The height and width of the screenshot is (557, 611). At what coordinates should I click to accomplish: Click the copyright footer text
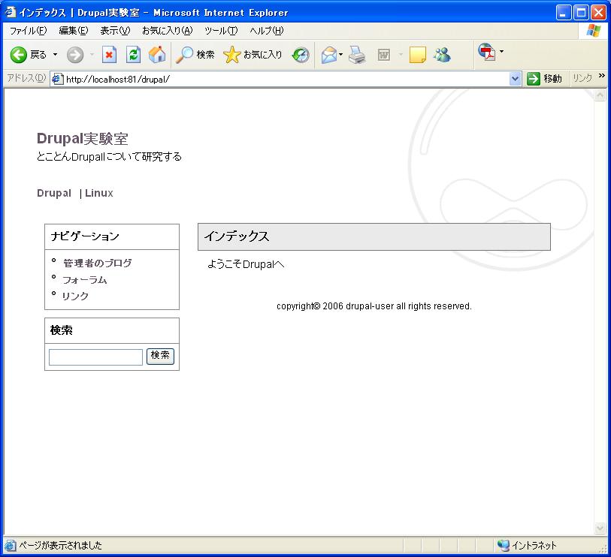[374, 306]
